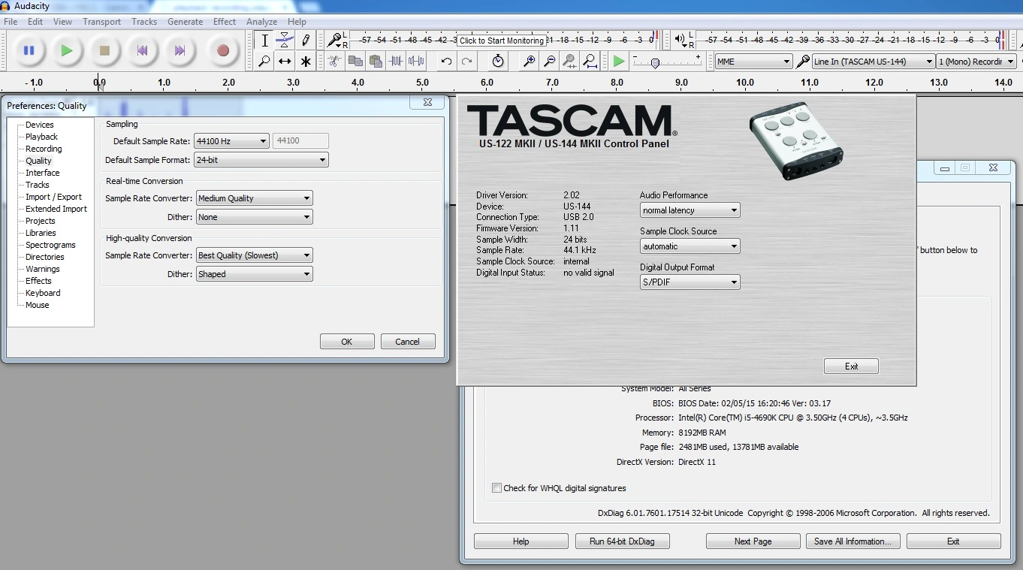
Task: Skip to start of track
Action: click(x=142, y=50)
